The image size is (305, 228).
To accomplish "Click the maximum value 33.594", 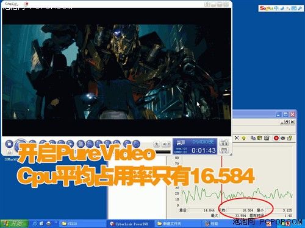I will [240, 215].
